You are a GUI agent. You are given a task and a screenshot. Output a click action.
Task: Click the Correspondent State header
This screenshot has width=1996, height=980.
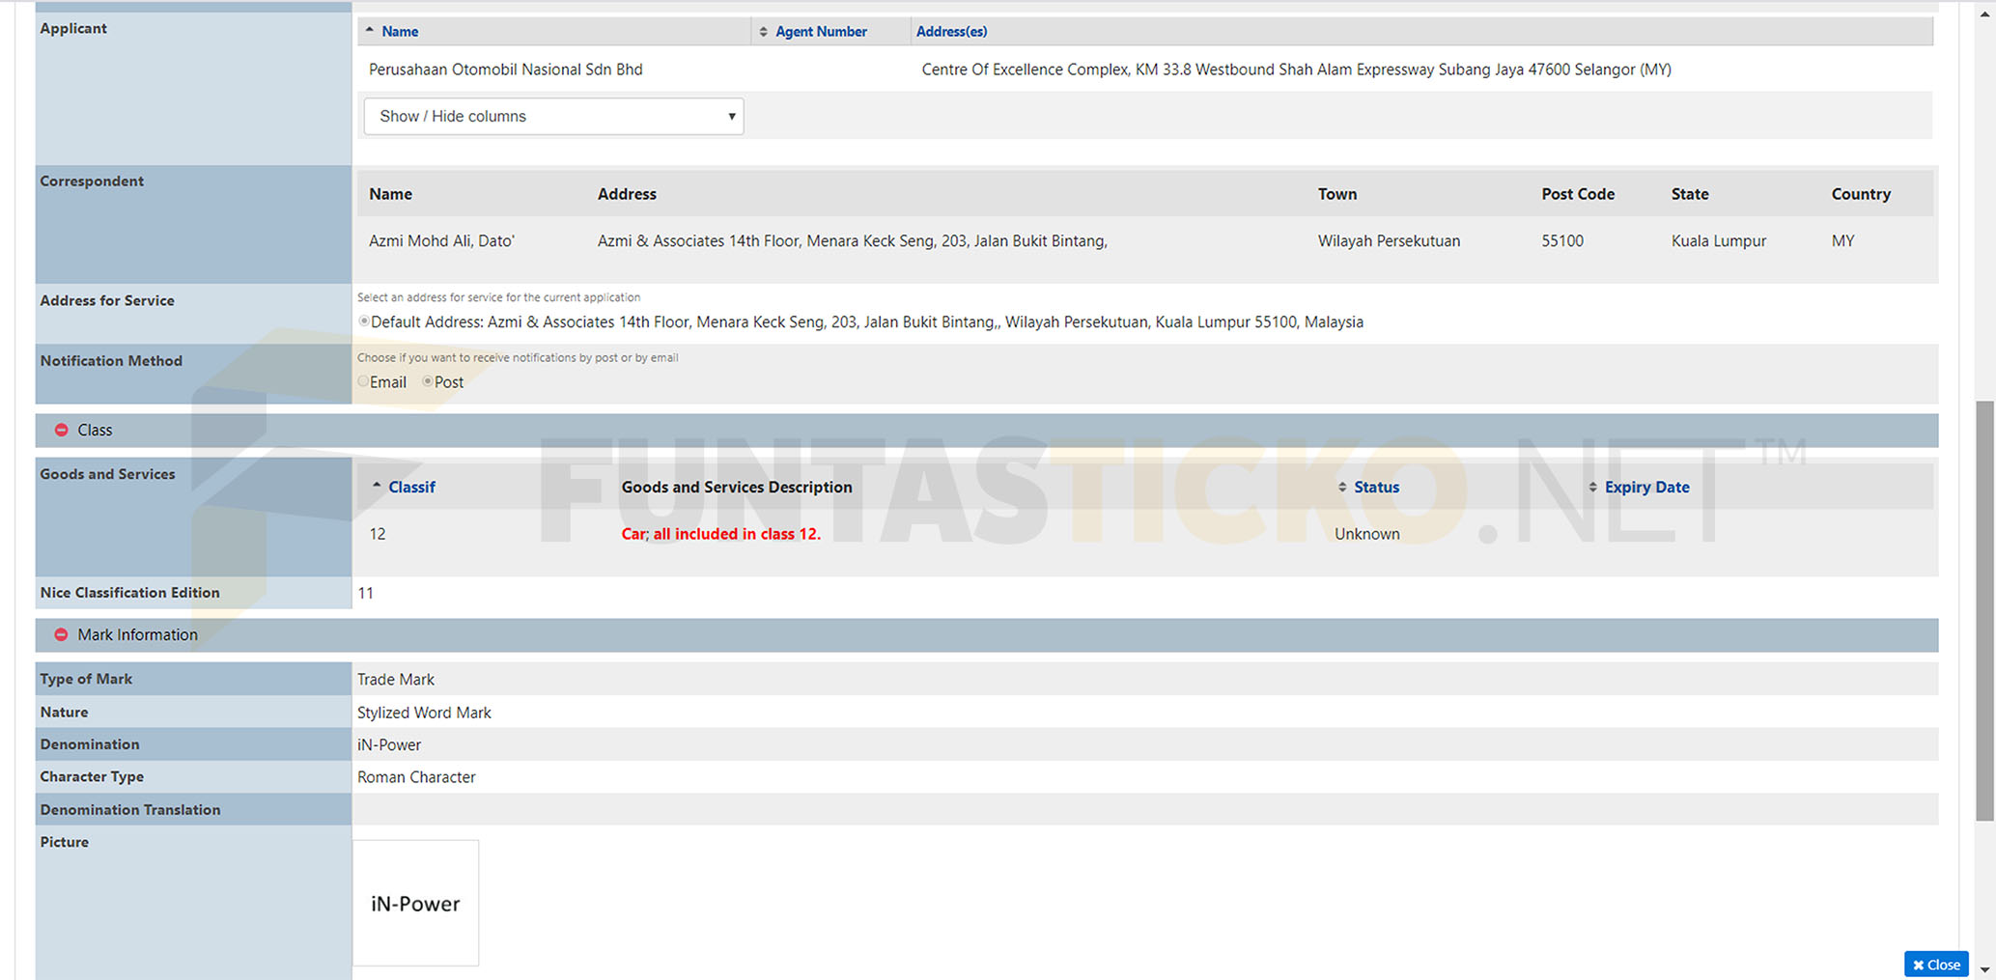1690,194
